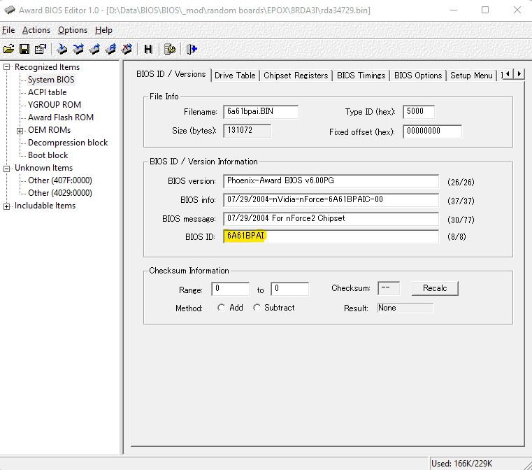Select the Recognized Items tree label
Viewport: 532px width, 470px height.
[47, 67]
